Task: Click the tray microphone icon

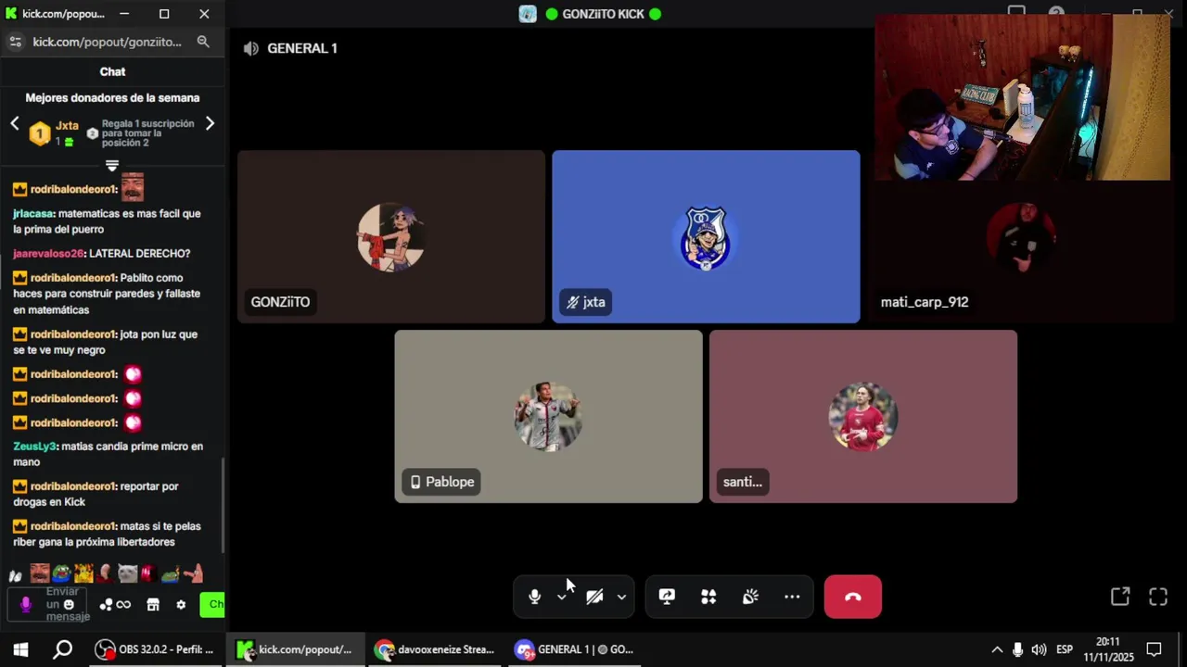Action: pyautogui.click(x=1018, y=649)
